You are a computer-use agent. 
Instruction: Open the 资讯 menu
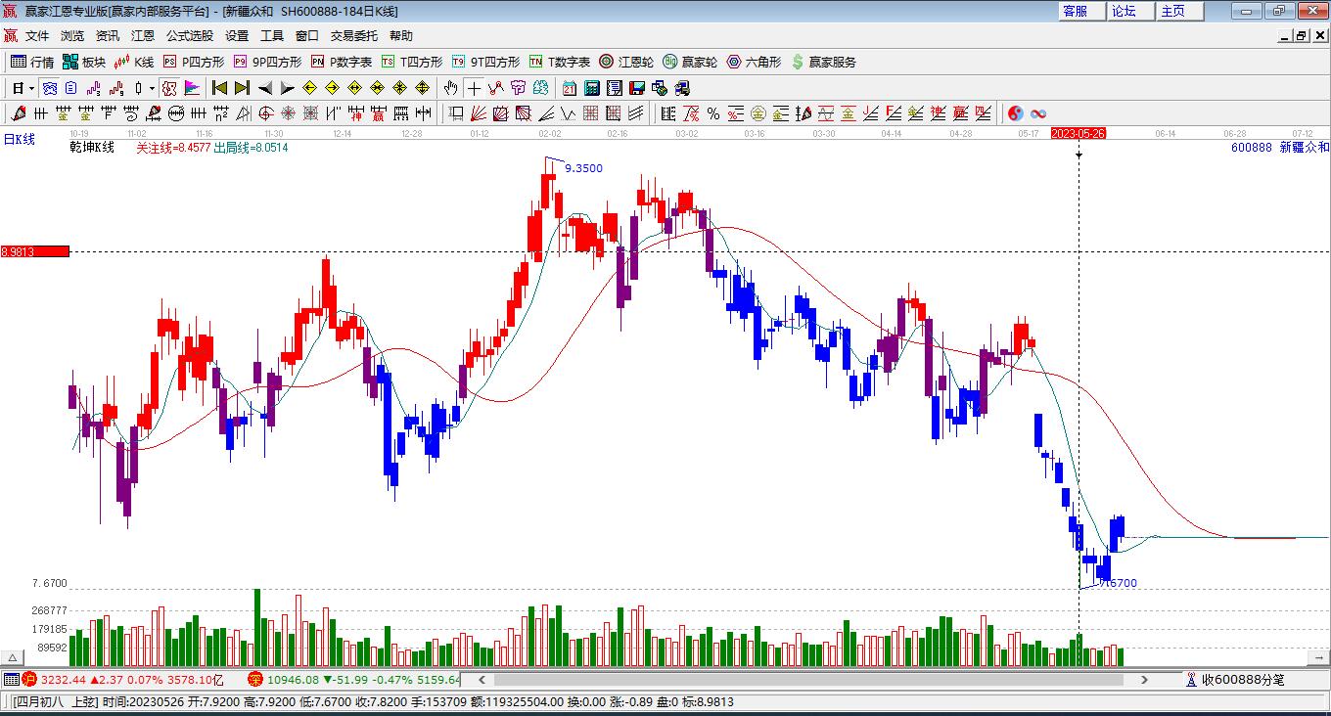(x=108, y=36)
